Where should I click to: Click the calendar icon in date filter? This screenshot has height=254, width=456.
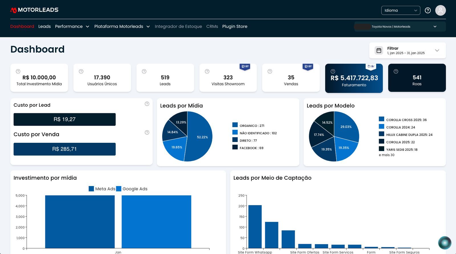(x=379, y=50)
